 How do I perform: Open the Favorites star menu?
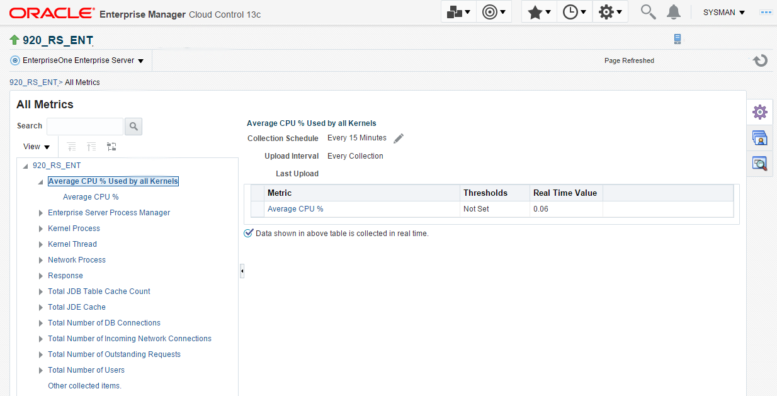click(x=539, y=12)
